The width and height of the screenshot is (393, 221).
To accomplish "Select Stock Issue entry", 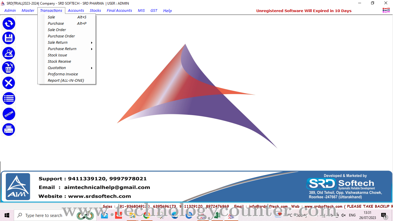I will coord(67,55).
